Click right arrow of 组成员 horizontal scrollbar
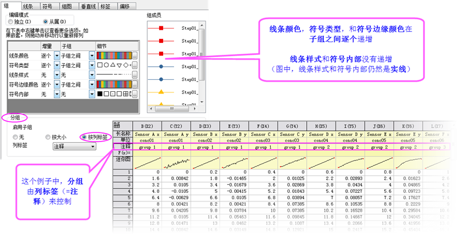 click(195, 108)
